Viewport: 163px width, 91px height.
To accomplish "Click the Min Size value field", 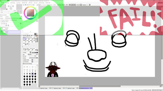I will 33,56.
